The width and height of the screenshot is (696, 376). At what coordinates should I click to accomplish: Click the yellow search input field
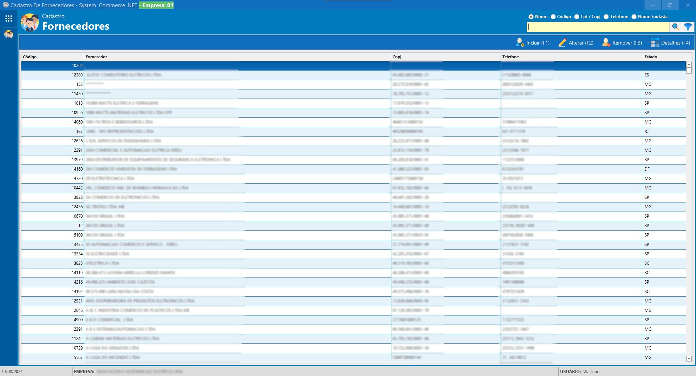[x=598, y=27]
